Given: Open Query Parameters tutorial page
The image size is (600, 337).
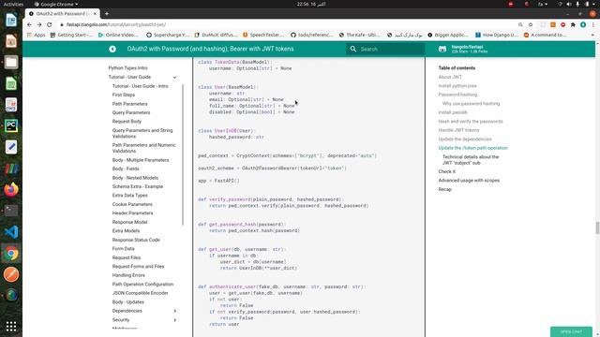Looking at the screenshot, I should [131, 112].
